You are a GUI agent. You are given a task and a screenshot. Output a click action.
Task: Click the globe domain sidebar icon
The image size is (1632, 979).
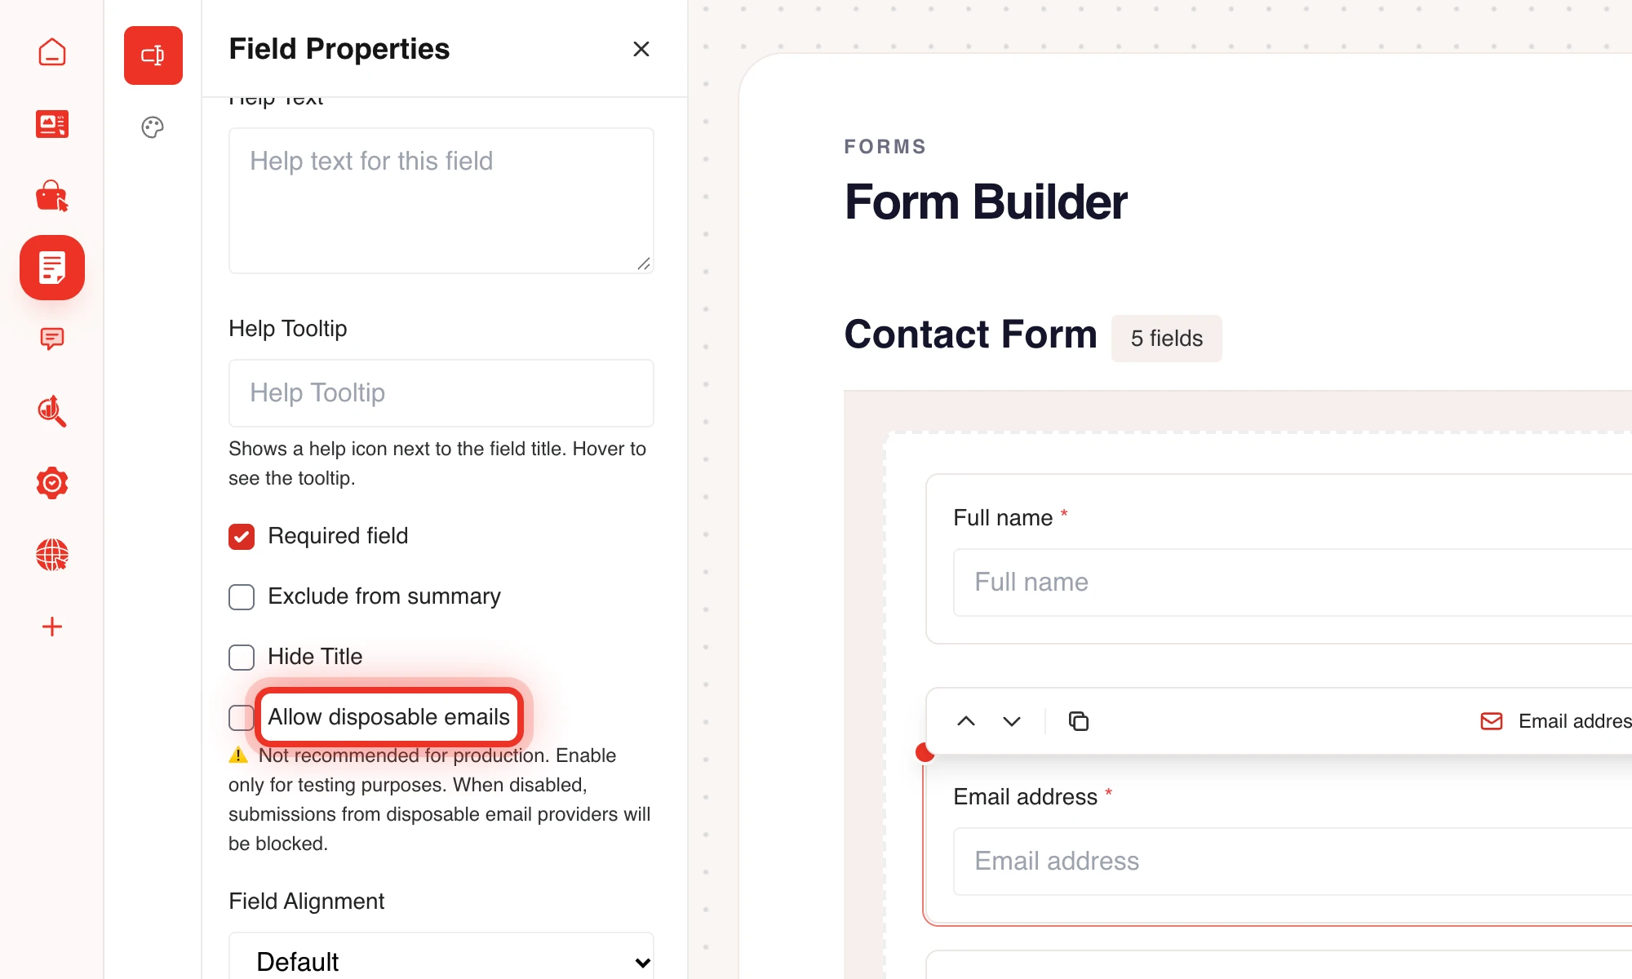(52, 555)
